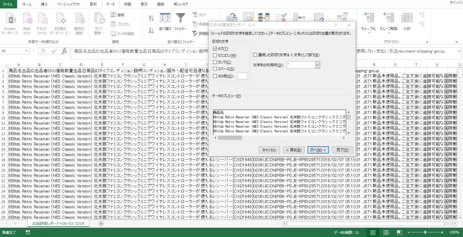Open the Name Box dropdown arrow

click(26, 51)
